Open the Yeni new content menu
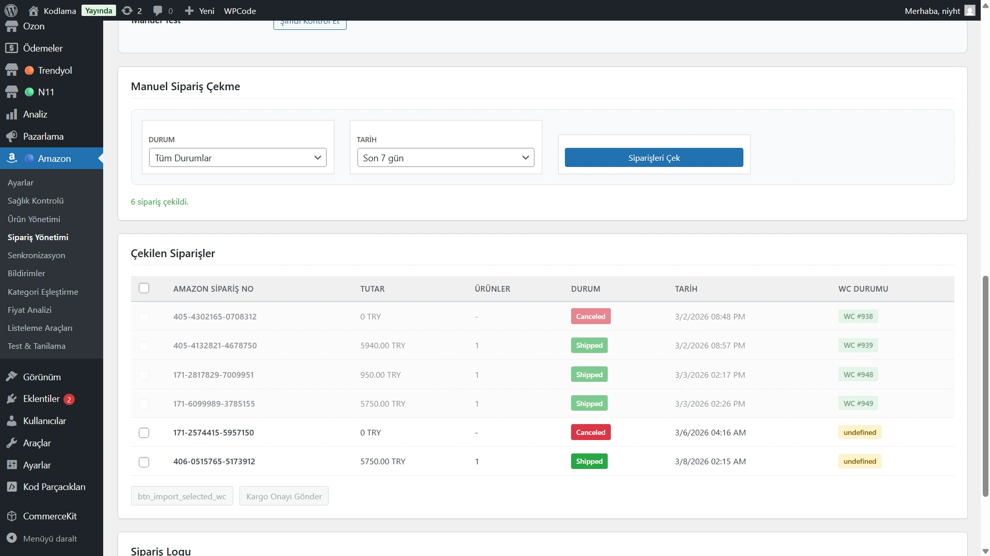Viewport: 990px width, 556px height. pyautogui.click(x=200, y=10)
